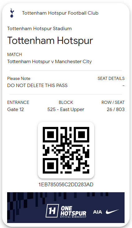Viewport: 132px width, 228px height.
Task: Click the SEAT DETAILS label
Action: (111, 78)
